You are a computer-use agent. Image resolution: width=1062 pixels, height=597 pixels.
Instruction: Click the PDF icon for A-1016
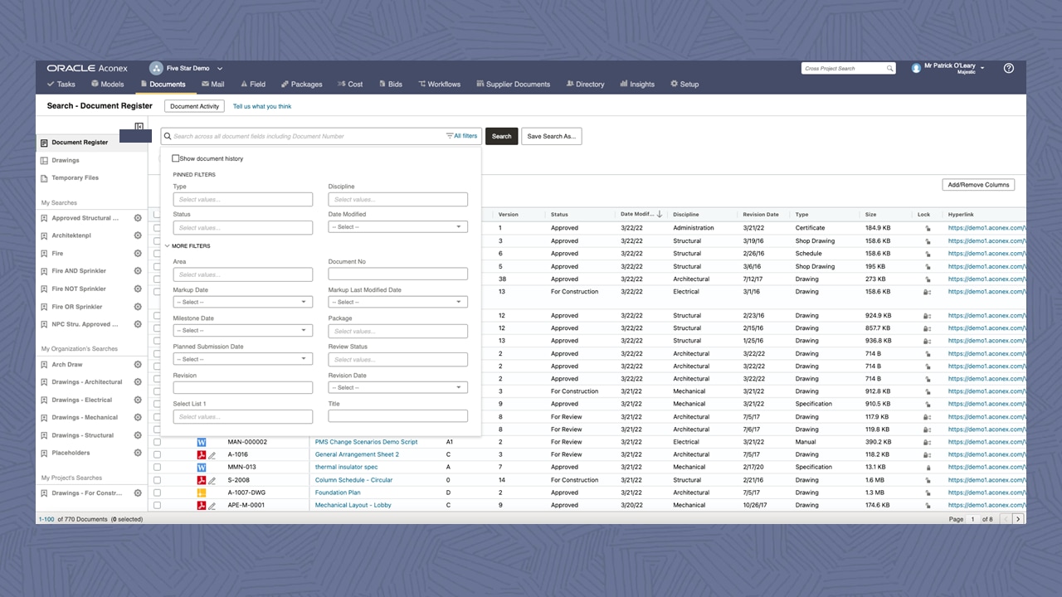point(201,454)
